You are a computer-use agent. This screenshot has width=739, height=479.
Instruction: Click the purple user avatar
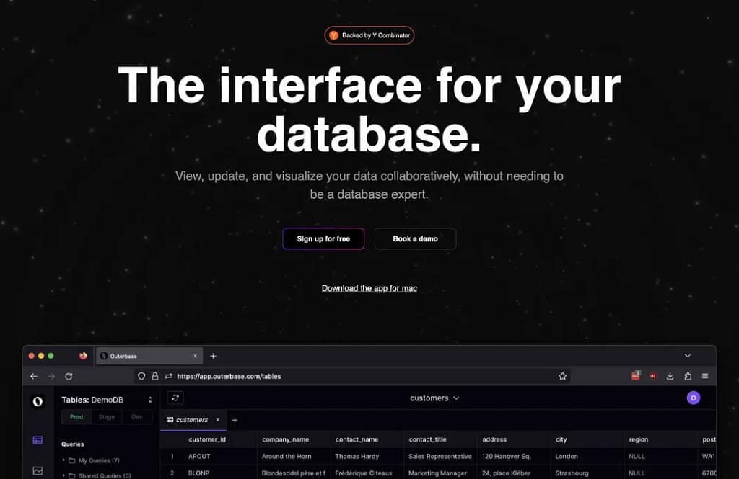tap(693, 398)
